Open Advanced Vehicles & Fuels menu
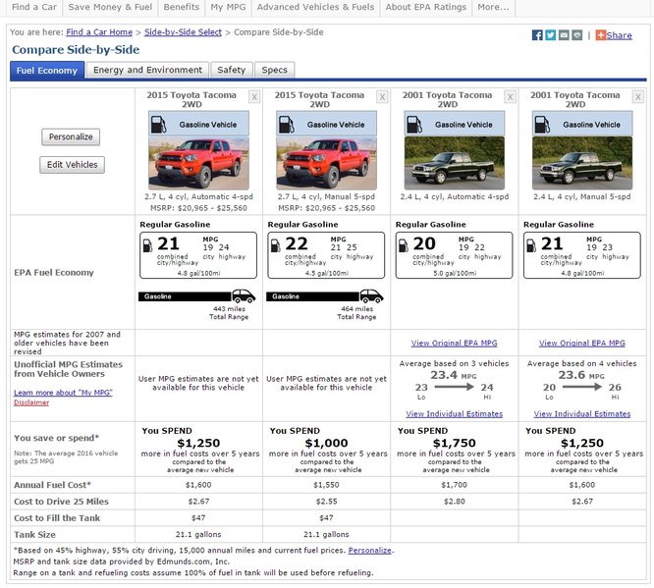The image size is (654, 588). click(316, 7)
